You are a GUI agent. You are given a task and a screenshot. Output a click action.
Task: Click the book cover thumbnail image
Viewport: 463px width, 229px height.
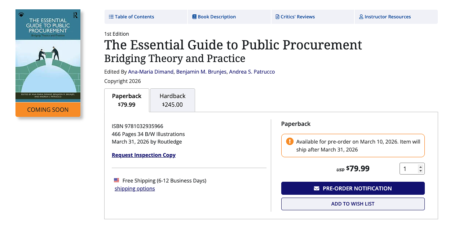coord(48,58)
